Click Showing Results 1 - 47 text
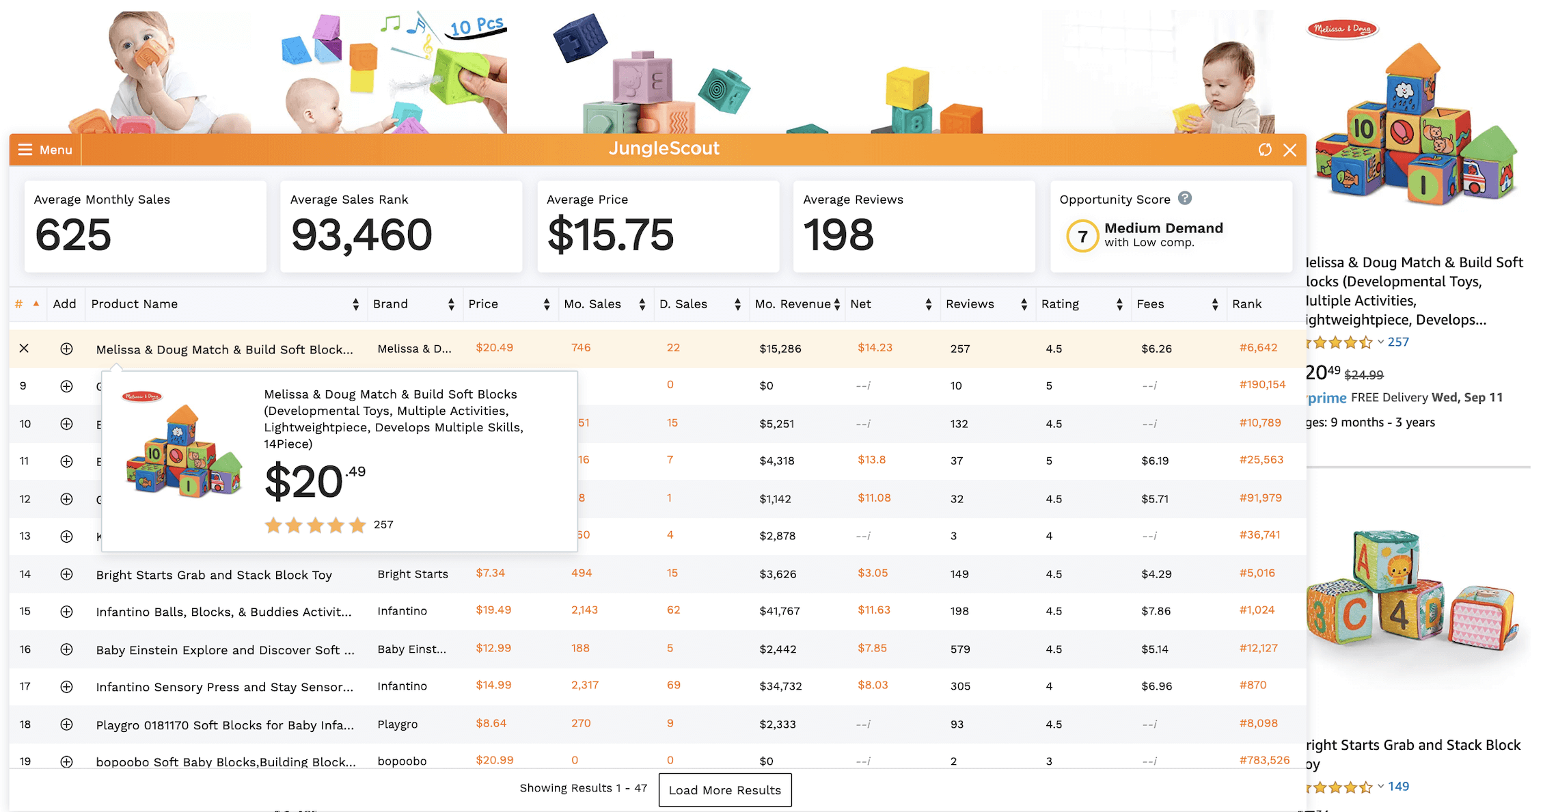Screen dimensions: 1543x812 (583, 788)
